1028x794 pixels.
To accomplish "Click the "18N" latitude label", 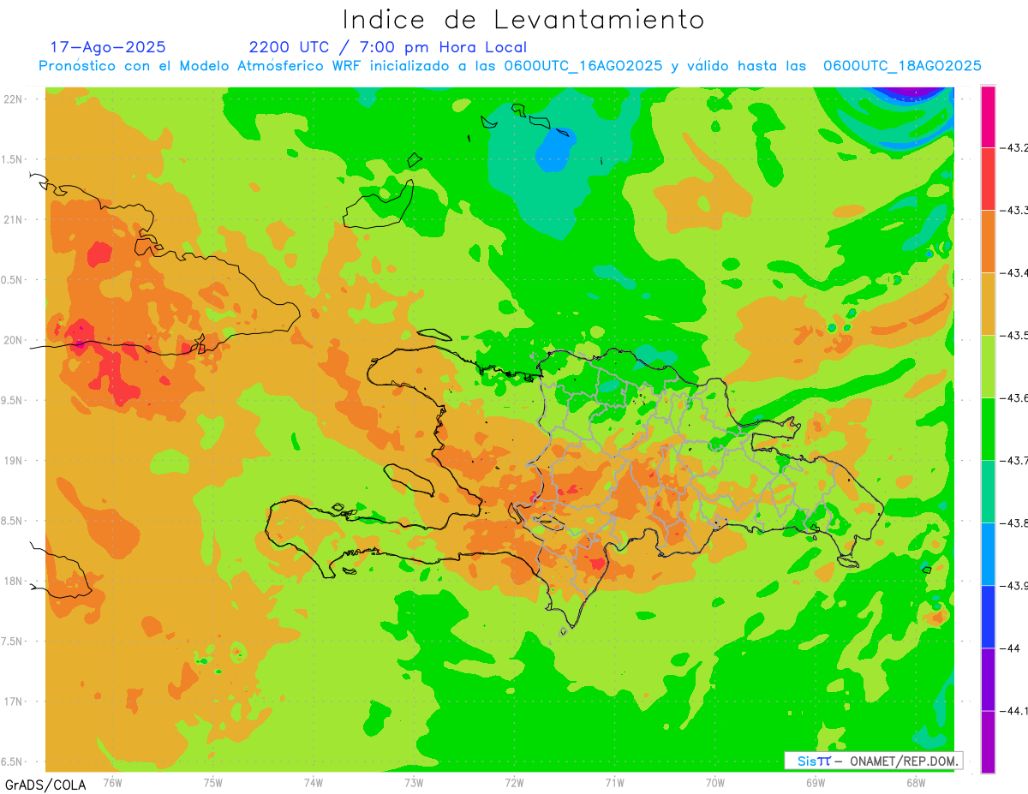I will tap(15, 582).
